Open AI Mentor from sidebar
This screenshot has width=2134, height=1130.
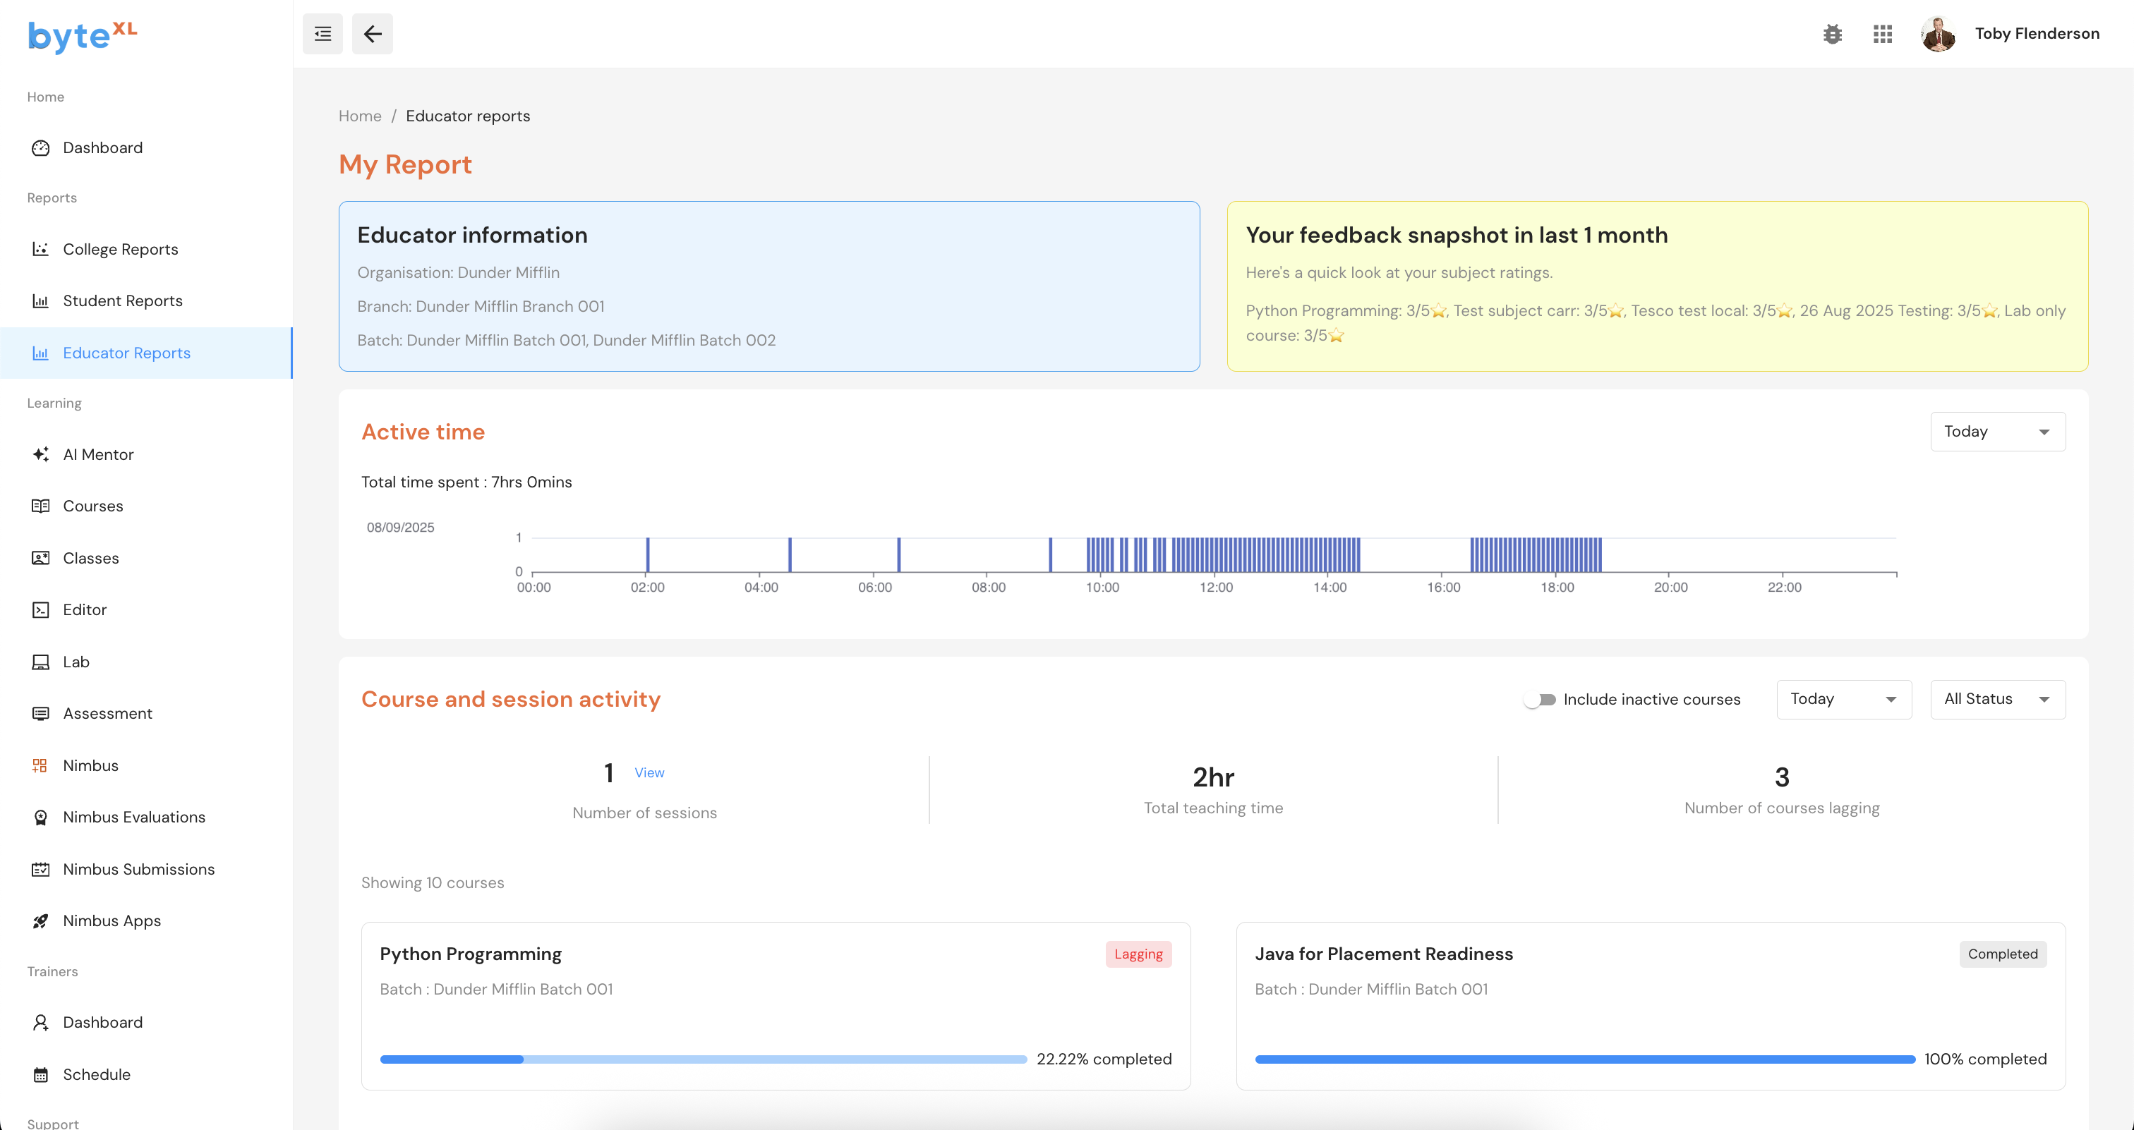98,454
